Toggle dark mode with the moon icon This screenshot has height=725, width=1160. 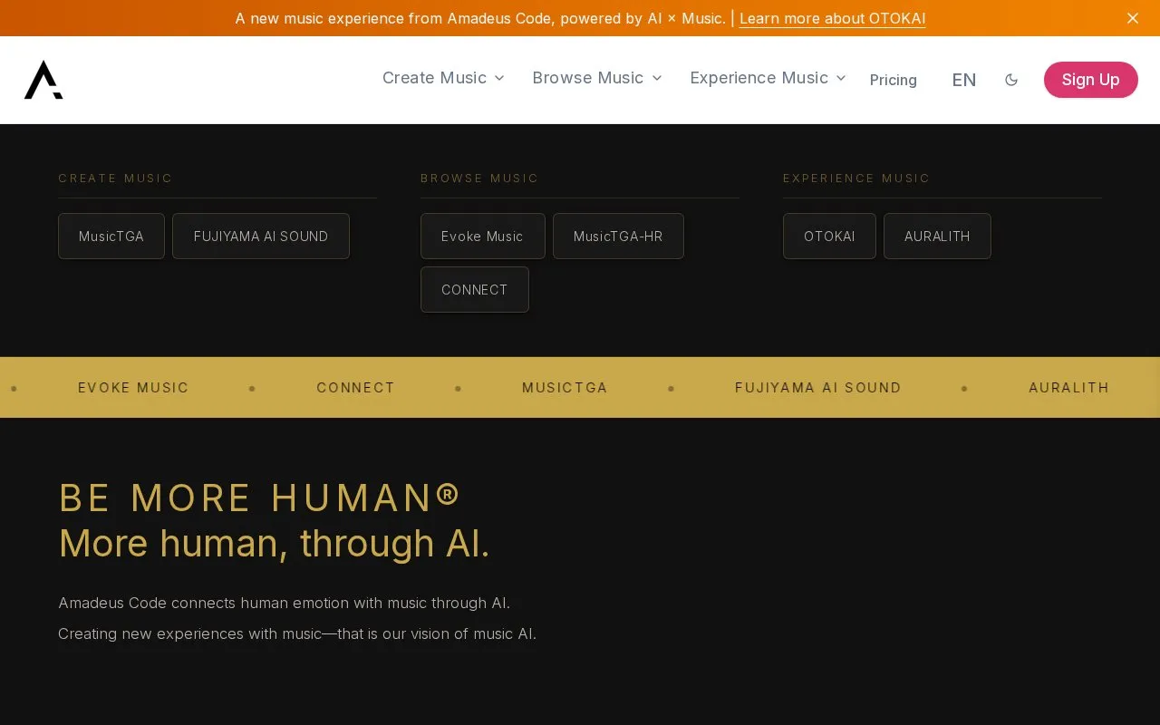[1011, 80]
